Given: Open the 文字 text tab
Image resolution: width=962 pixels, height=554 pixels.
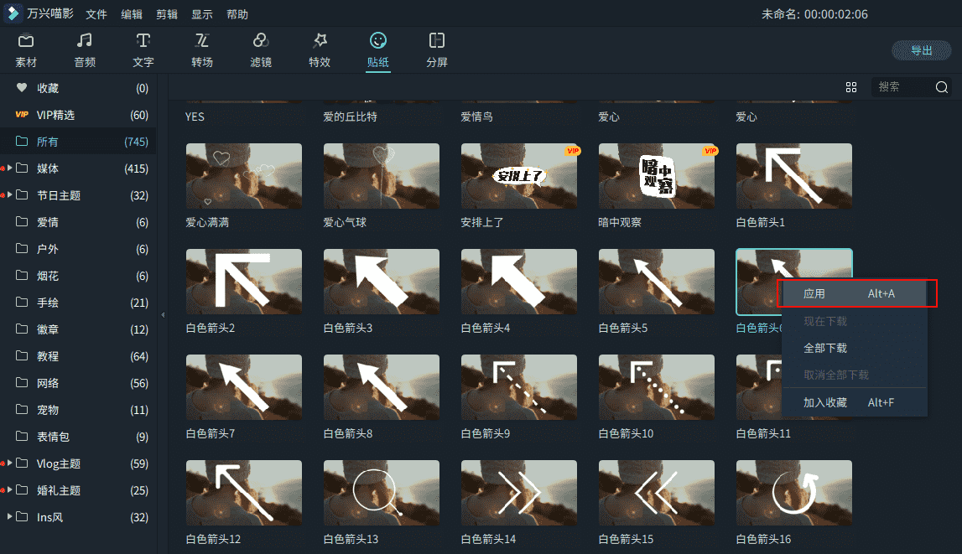Looking at the screenshot, I should pyautogui.click(x=143, y=41).
